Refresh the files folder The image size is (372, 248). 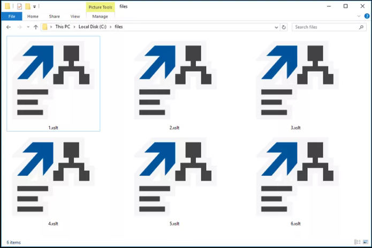tap(284, 27)
